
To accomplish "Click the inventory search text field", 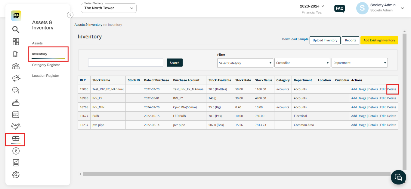I will click(125, 62).
